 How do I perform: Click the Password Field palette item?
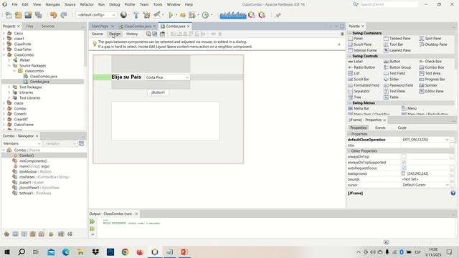(401, 85)
